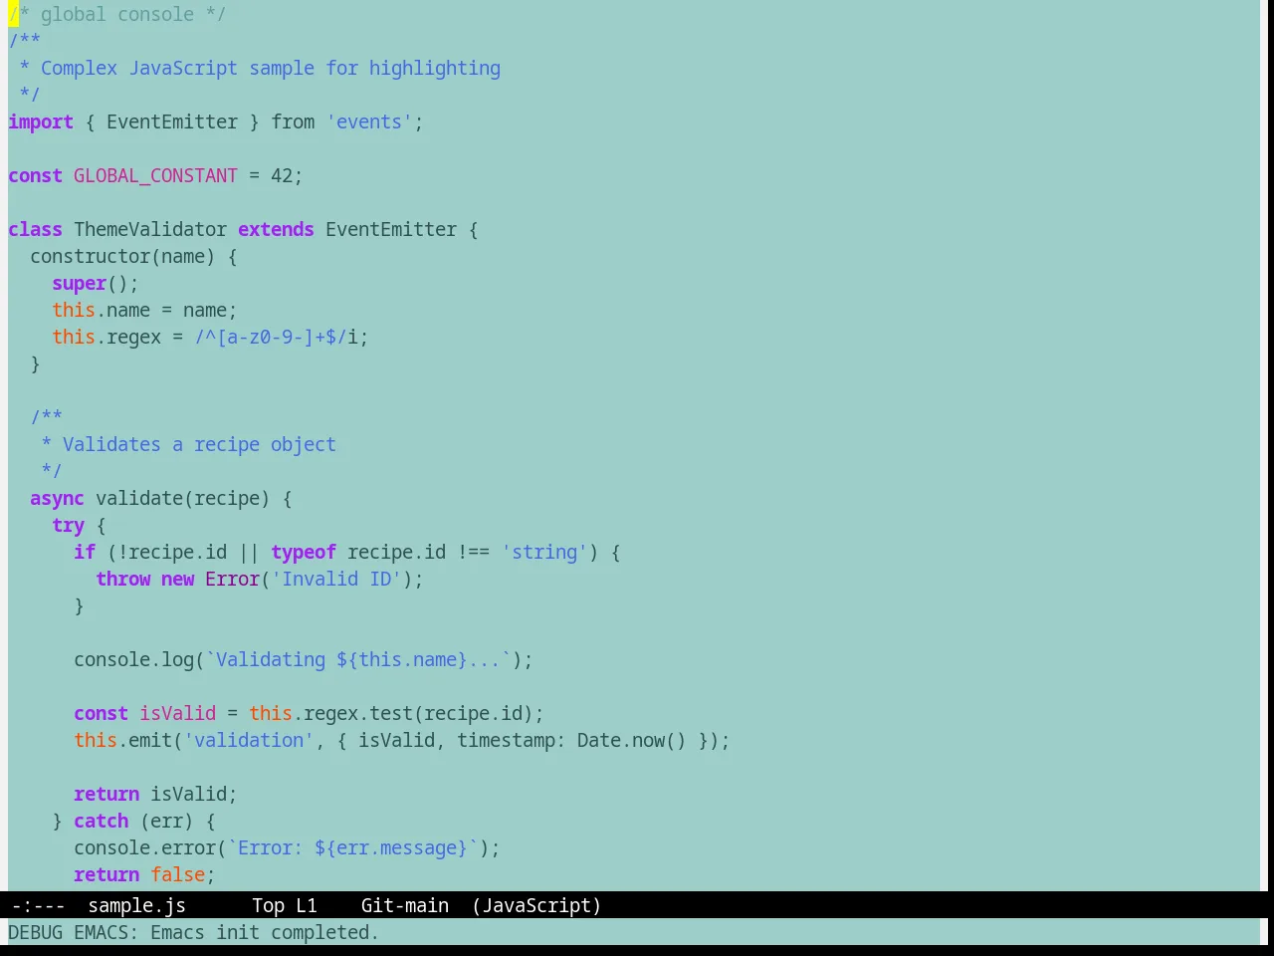Click the 'validation' string in emit call
Viewport: 1274px width, 956px height.
(x=249, y=740)
